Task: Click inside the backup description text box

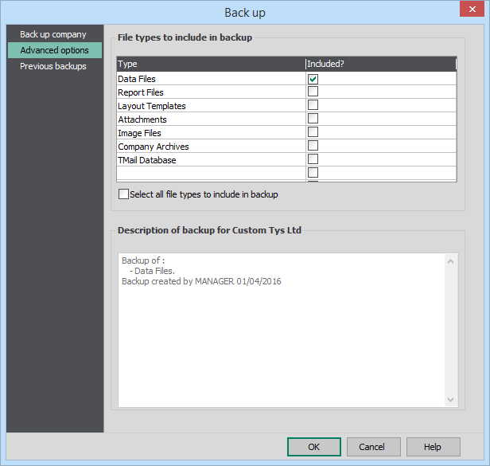Action: click(282, 330)
